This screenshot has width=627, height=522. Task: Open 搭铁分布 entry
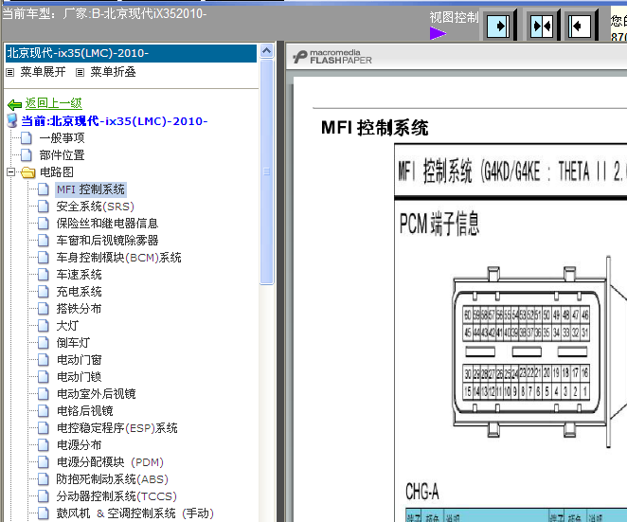(80, 309)
